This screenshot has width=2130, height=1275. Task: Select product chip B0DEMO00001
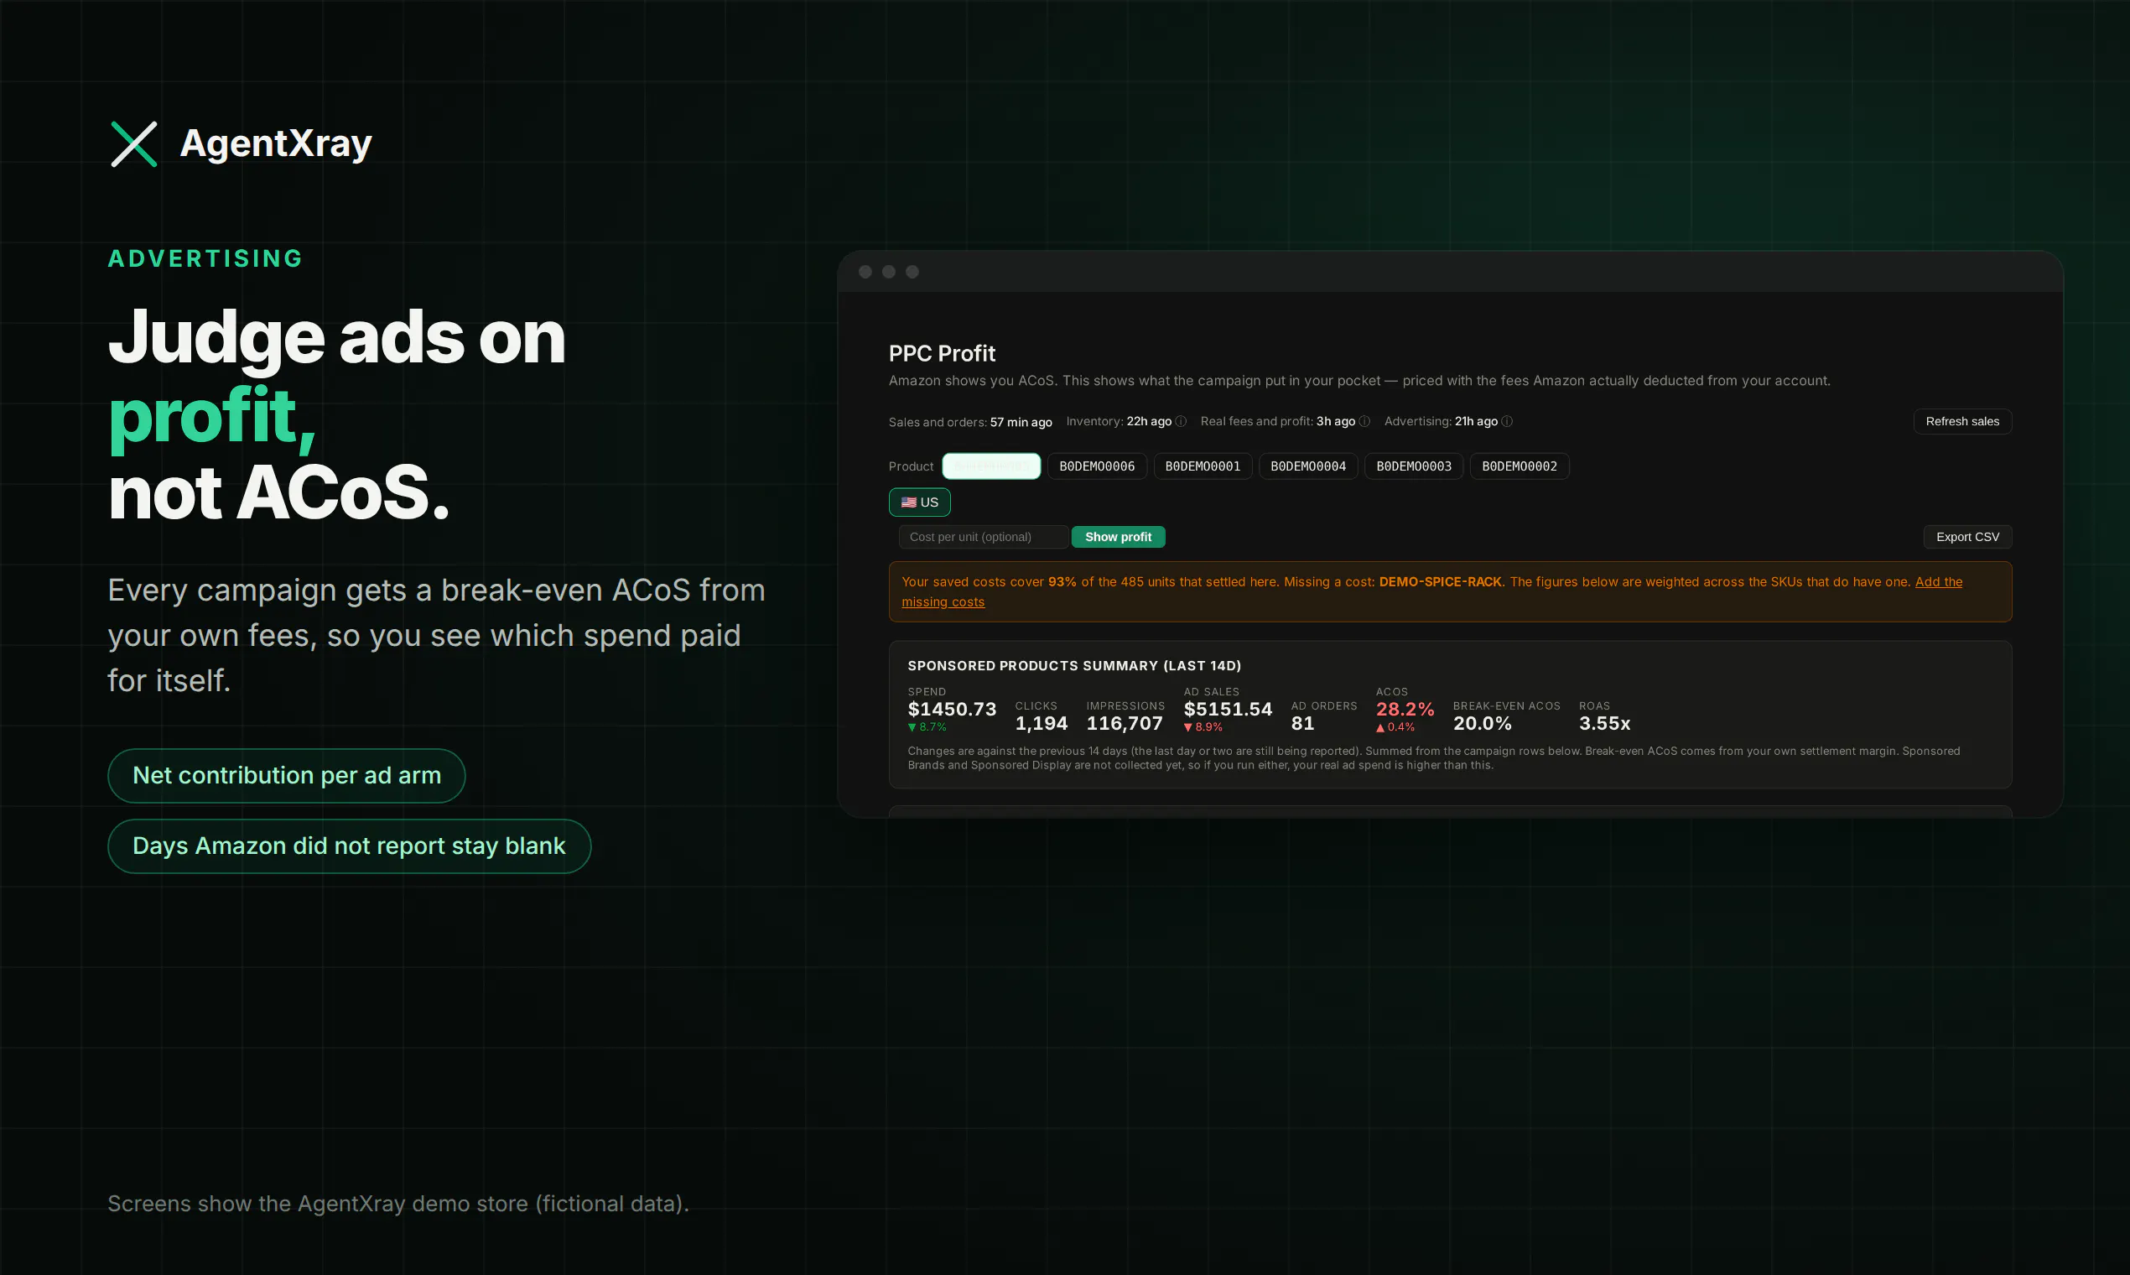1203,466
